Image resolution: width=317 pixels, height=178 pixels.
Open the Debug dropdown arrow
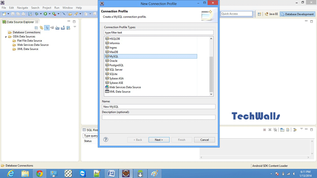pos(41,14)
